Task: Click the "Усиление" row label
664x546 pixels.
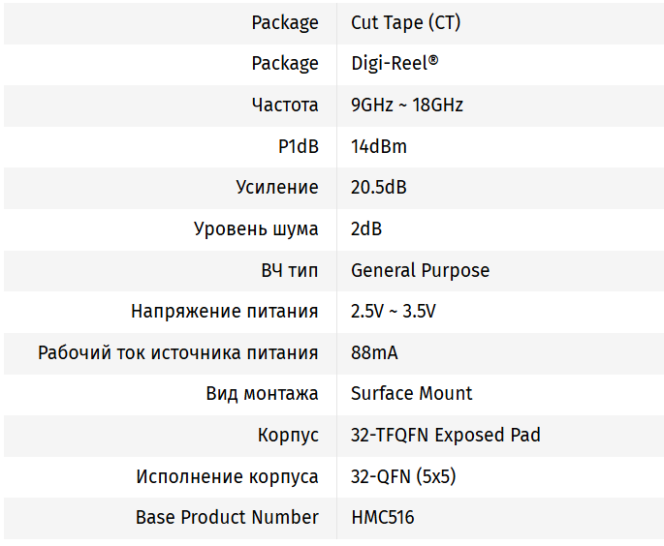Action: click(276, 188)
